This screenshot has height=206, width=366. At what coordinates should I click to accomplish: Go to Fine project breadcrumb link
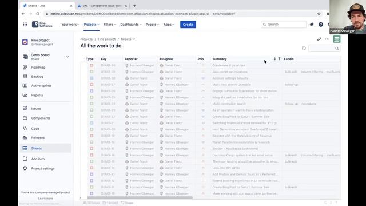click(107, 39)
